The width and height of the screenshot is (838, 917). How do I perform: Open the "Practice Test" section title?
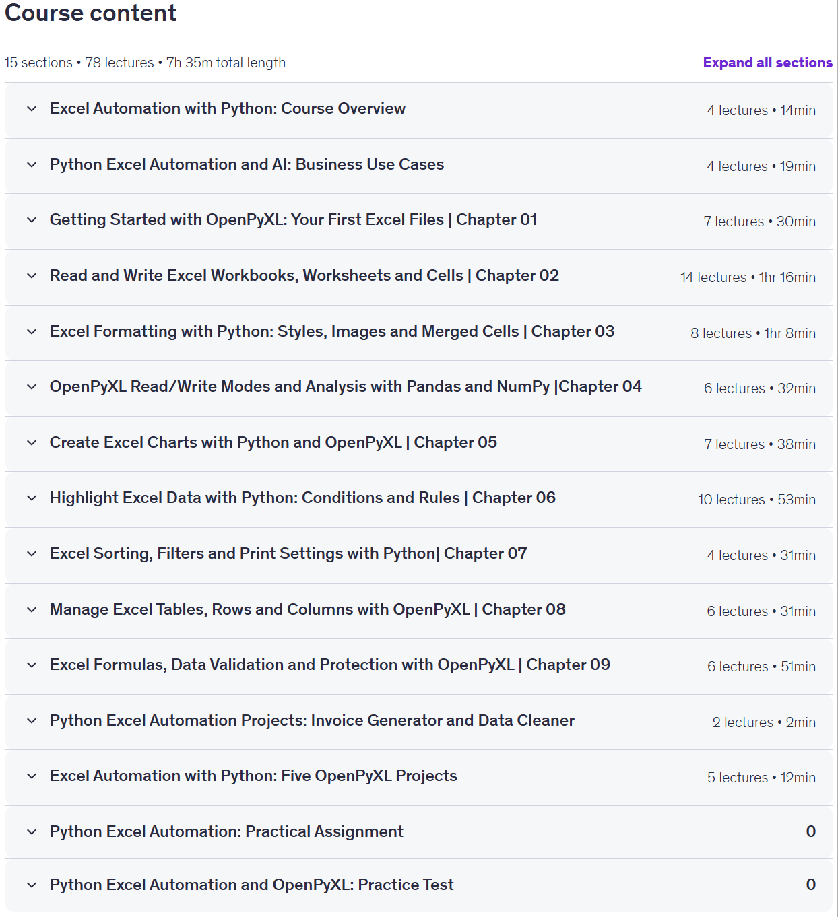pos(252,885)
